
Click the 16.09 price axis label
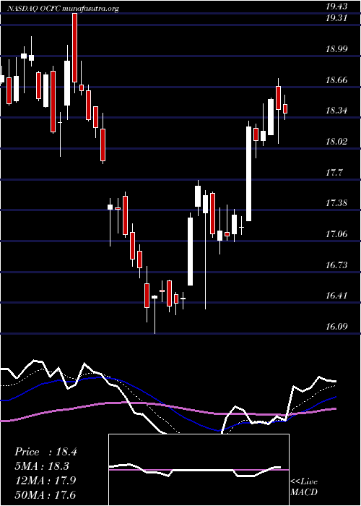(336, 327)
